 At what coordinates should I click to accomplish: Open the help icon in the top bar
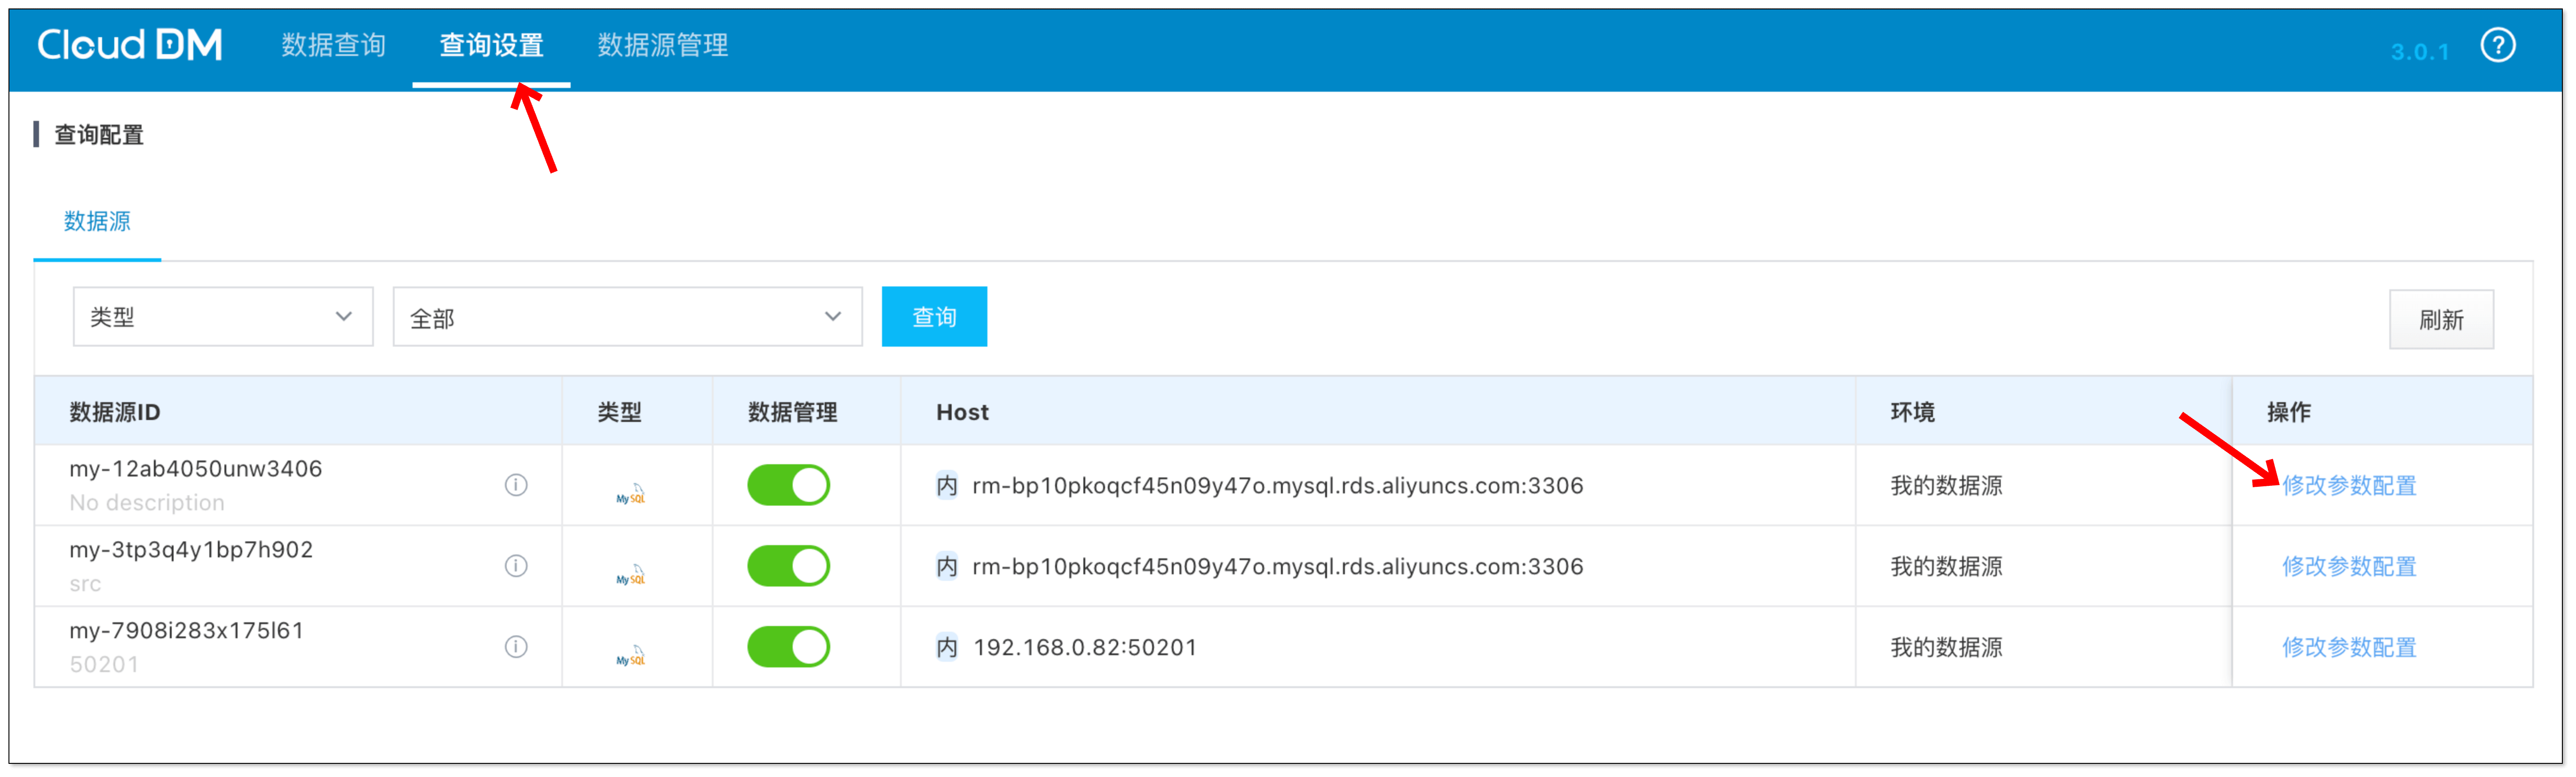(2497, 44)
